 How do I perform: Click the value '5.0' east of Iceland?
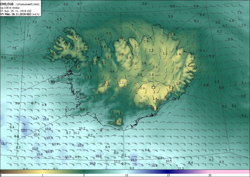point(221,88)
